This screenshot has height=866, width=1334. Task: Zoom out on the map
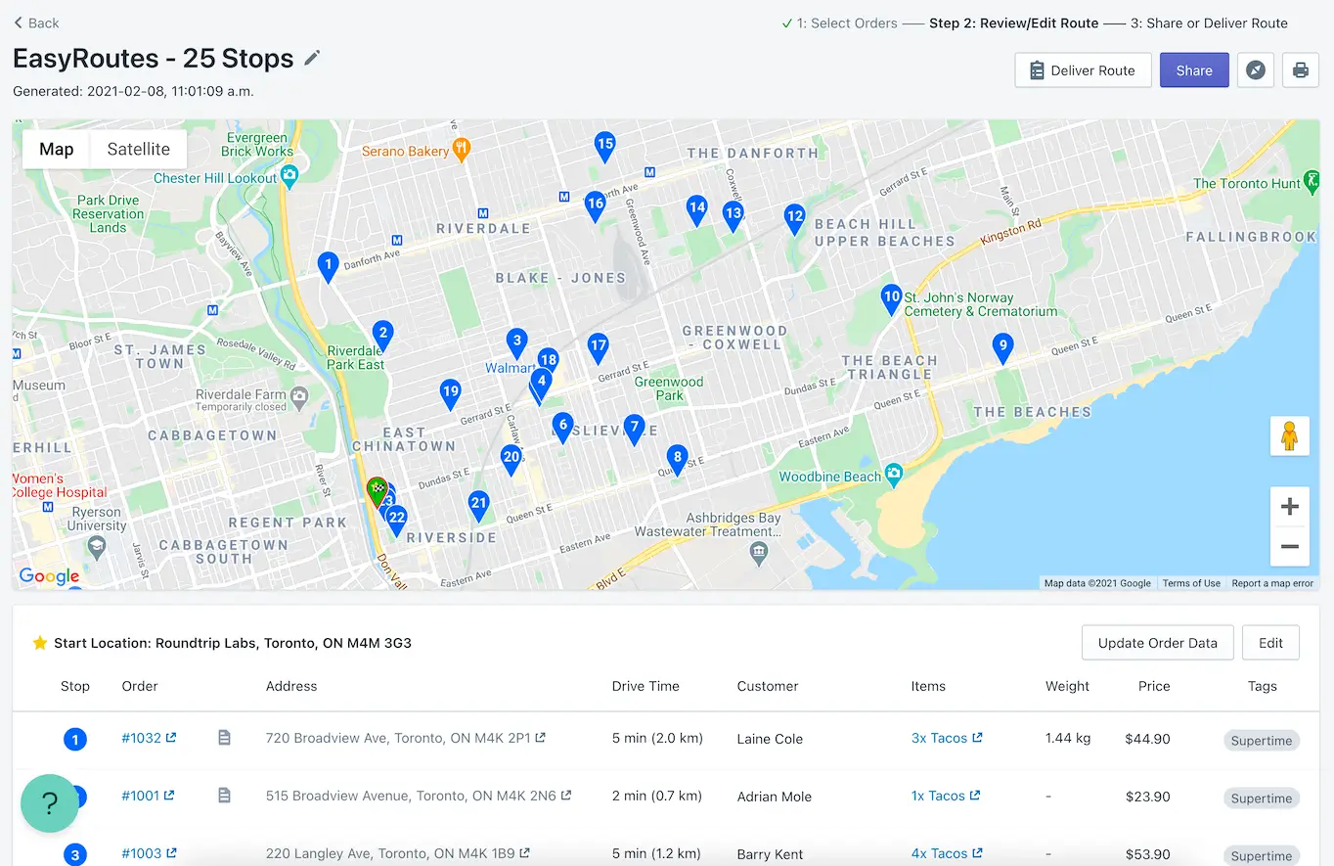click(x=1289, y=547)
